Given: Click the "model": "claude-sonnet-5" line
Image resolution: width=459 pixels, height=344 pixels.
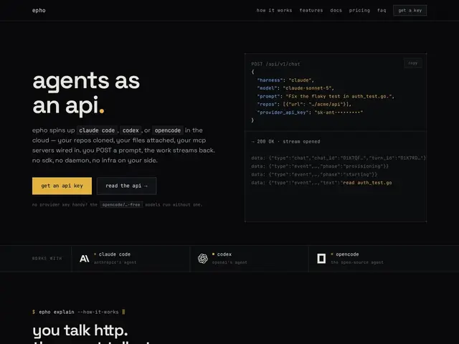Looking at the screenshot, I should 295,88.
